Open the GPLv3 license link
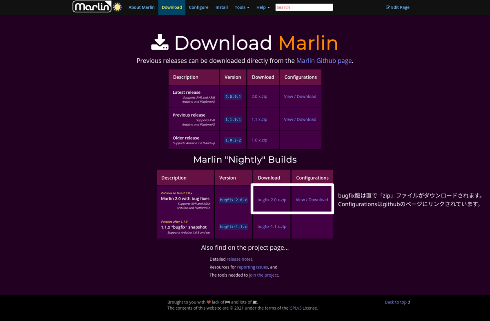Screen dimensions: 490x321 295,308
